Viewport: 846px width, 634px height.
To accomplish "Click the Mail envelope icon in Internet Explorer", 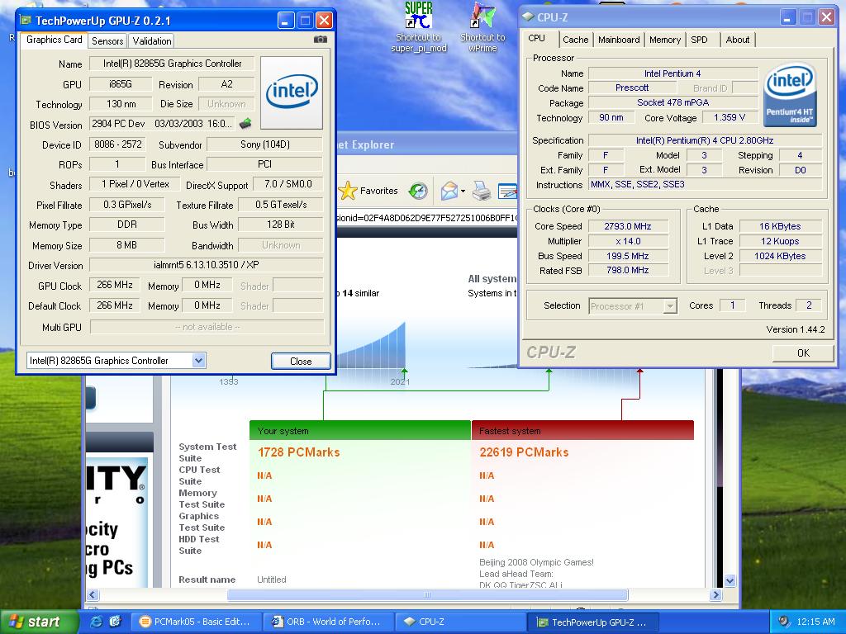I will point(449,191).
